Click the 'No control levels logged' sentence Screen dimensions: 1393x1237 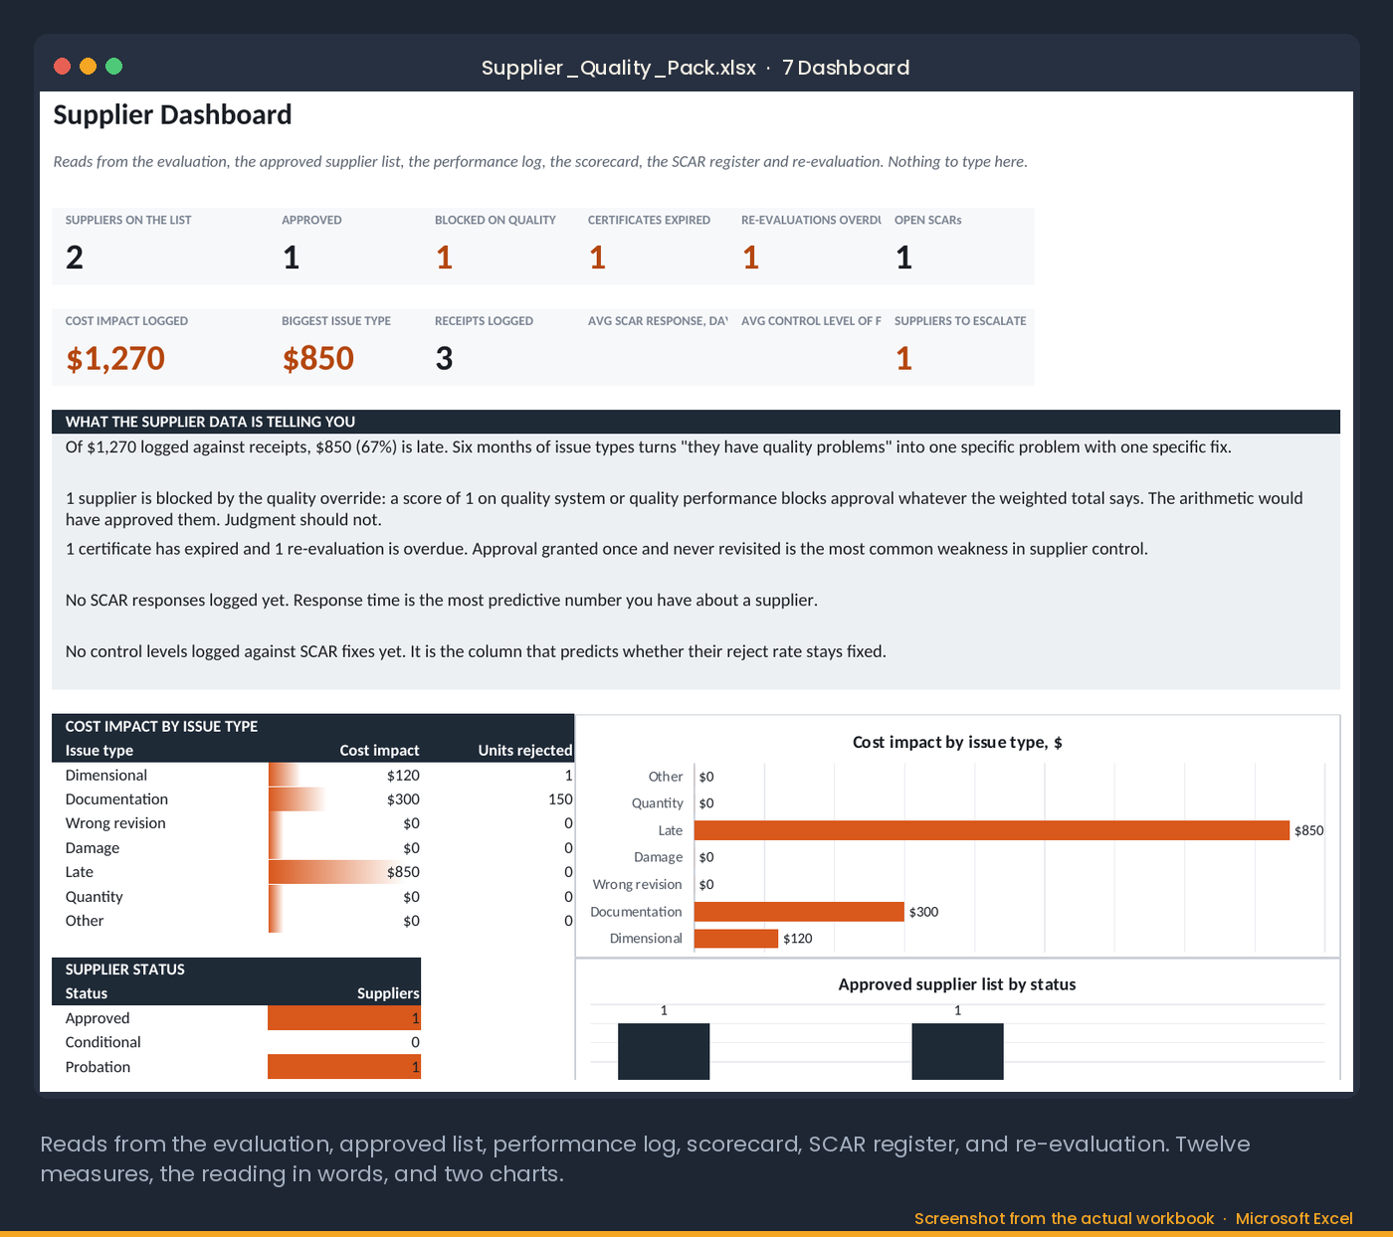pos(476,651)
